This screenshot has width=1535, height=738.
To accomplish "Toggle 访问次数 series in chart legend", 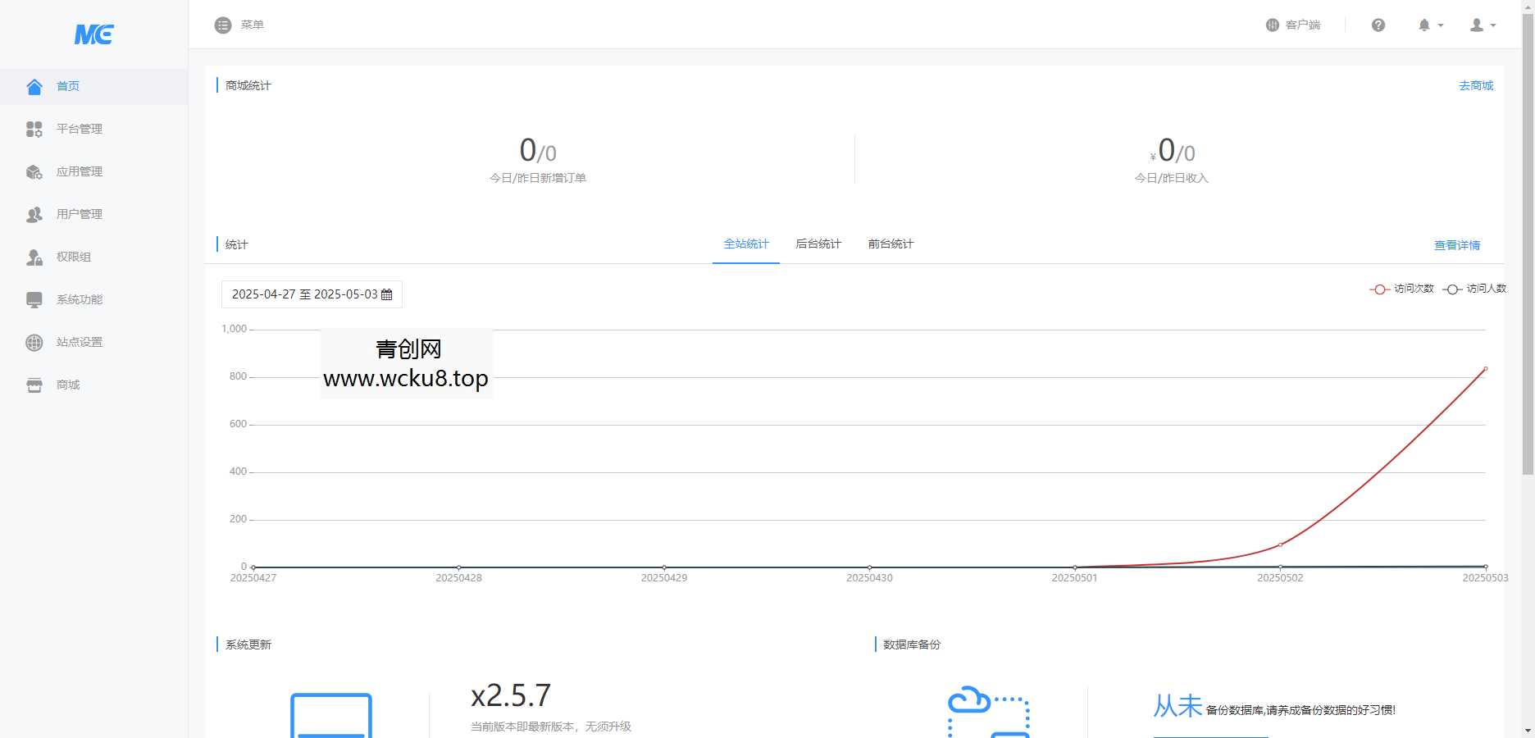I will tap(1402, 289).
